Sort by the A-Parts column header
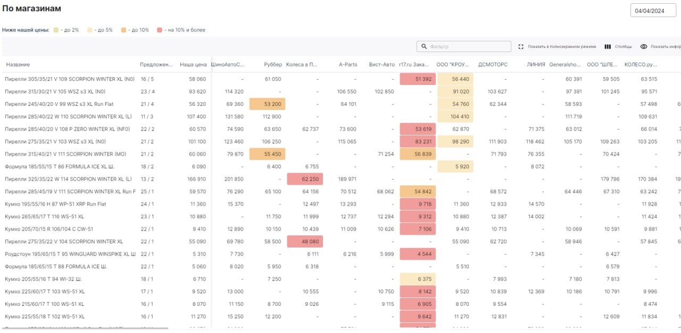 point(348,65)
